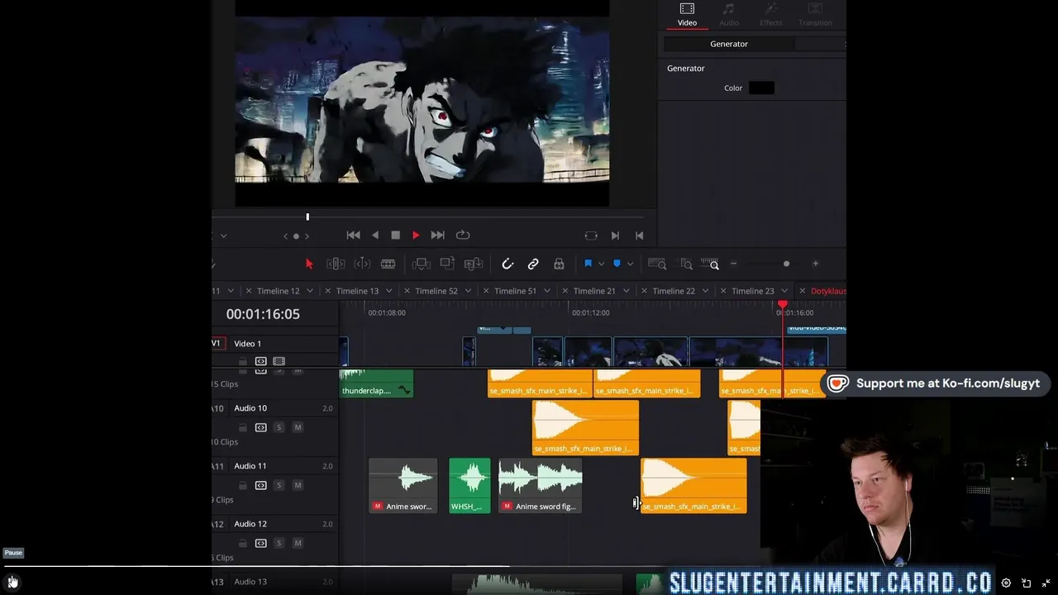Open Timeline 21 tab dropdown arrow
Image resolution: width=1058 pixels, height=595 pixels.
click(627, 291)
